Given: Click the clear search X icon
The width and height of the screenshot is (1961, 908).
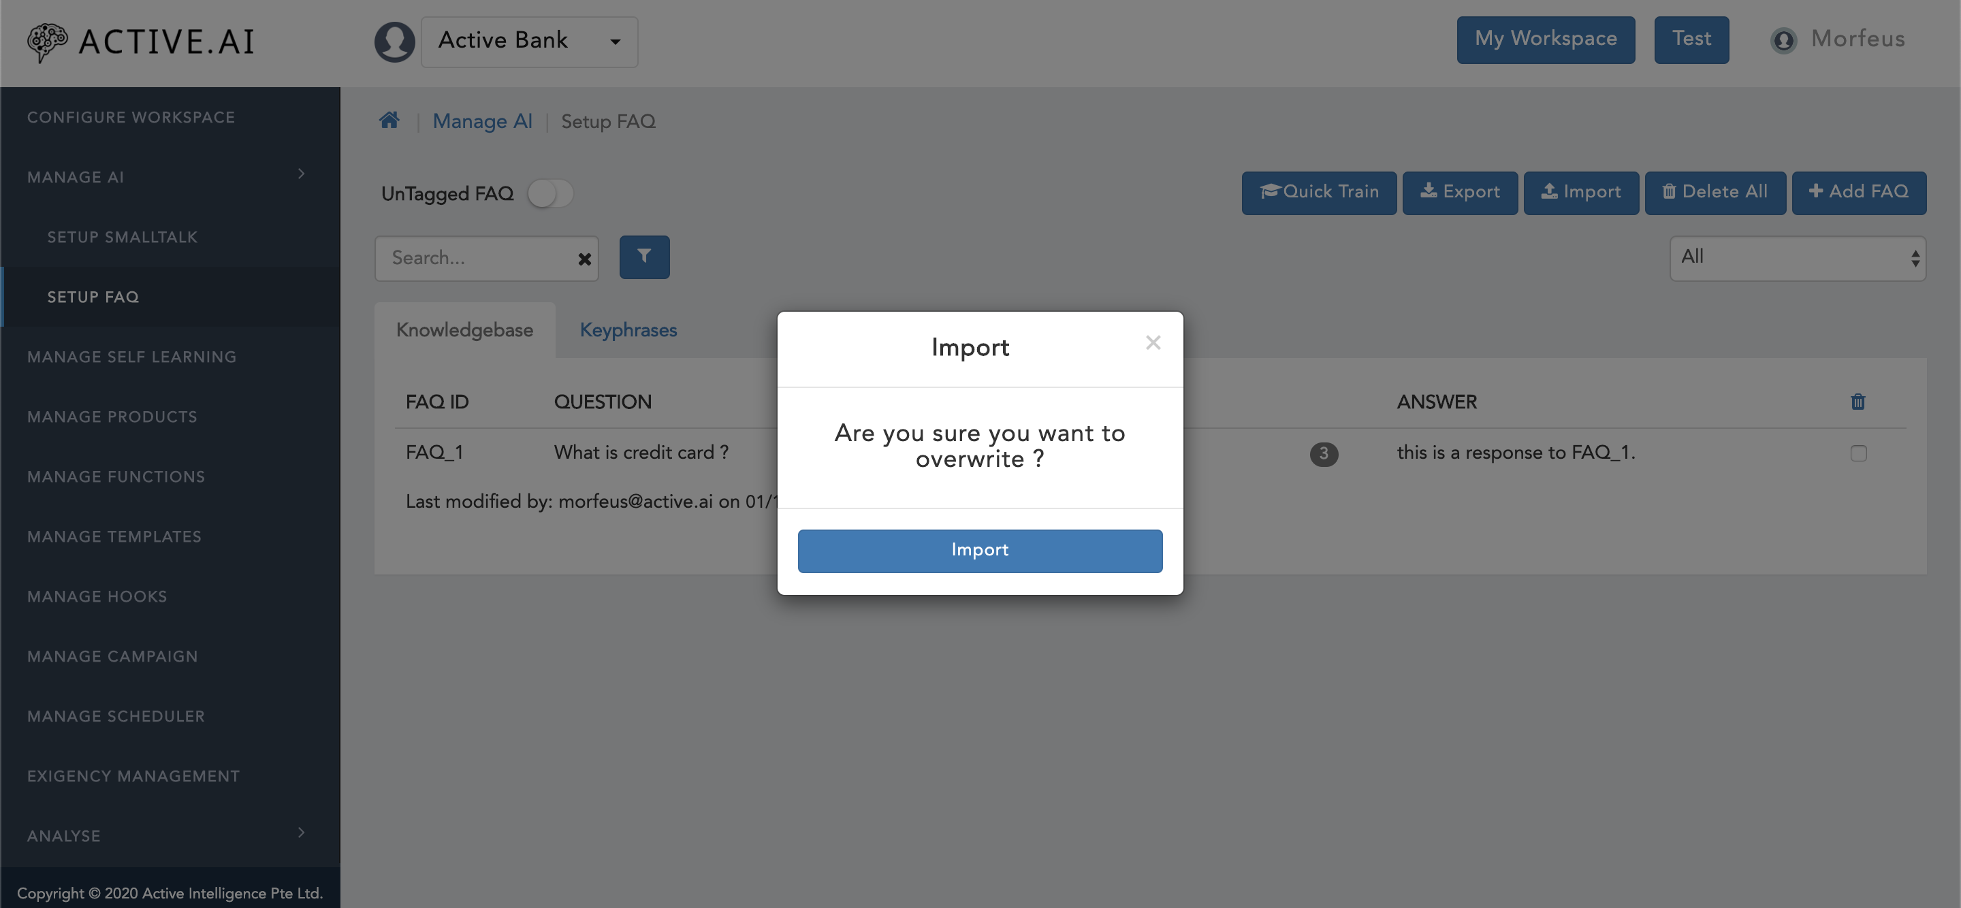Looking at the screenshot, I should pyautogui.click(x=583, y=259).
